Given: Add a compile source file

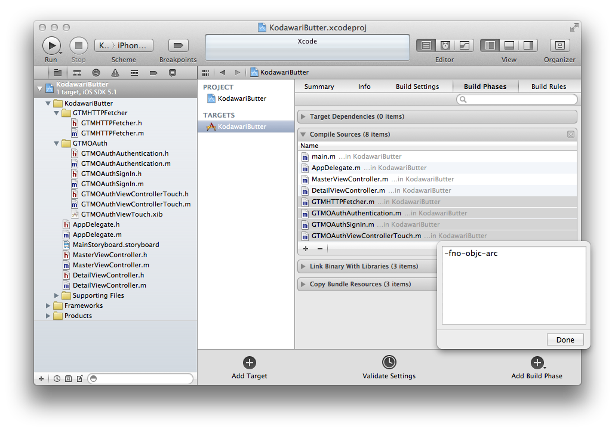Looking at the screenshot, I should [x=306, y=249].
